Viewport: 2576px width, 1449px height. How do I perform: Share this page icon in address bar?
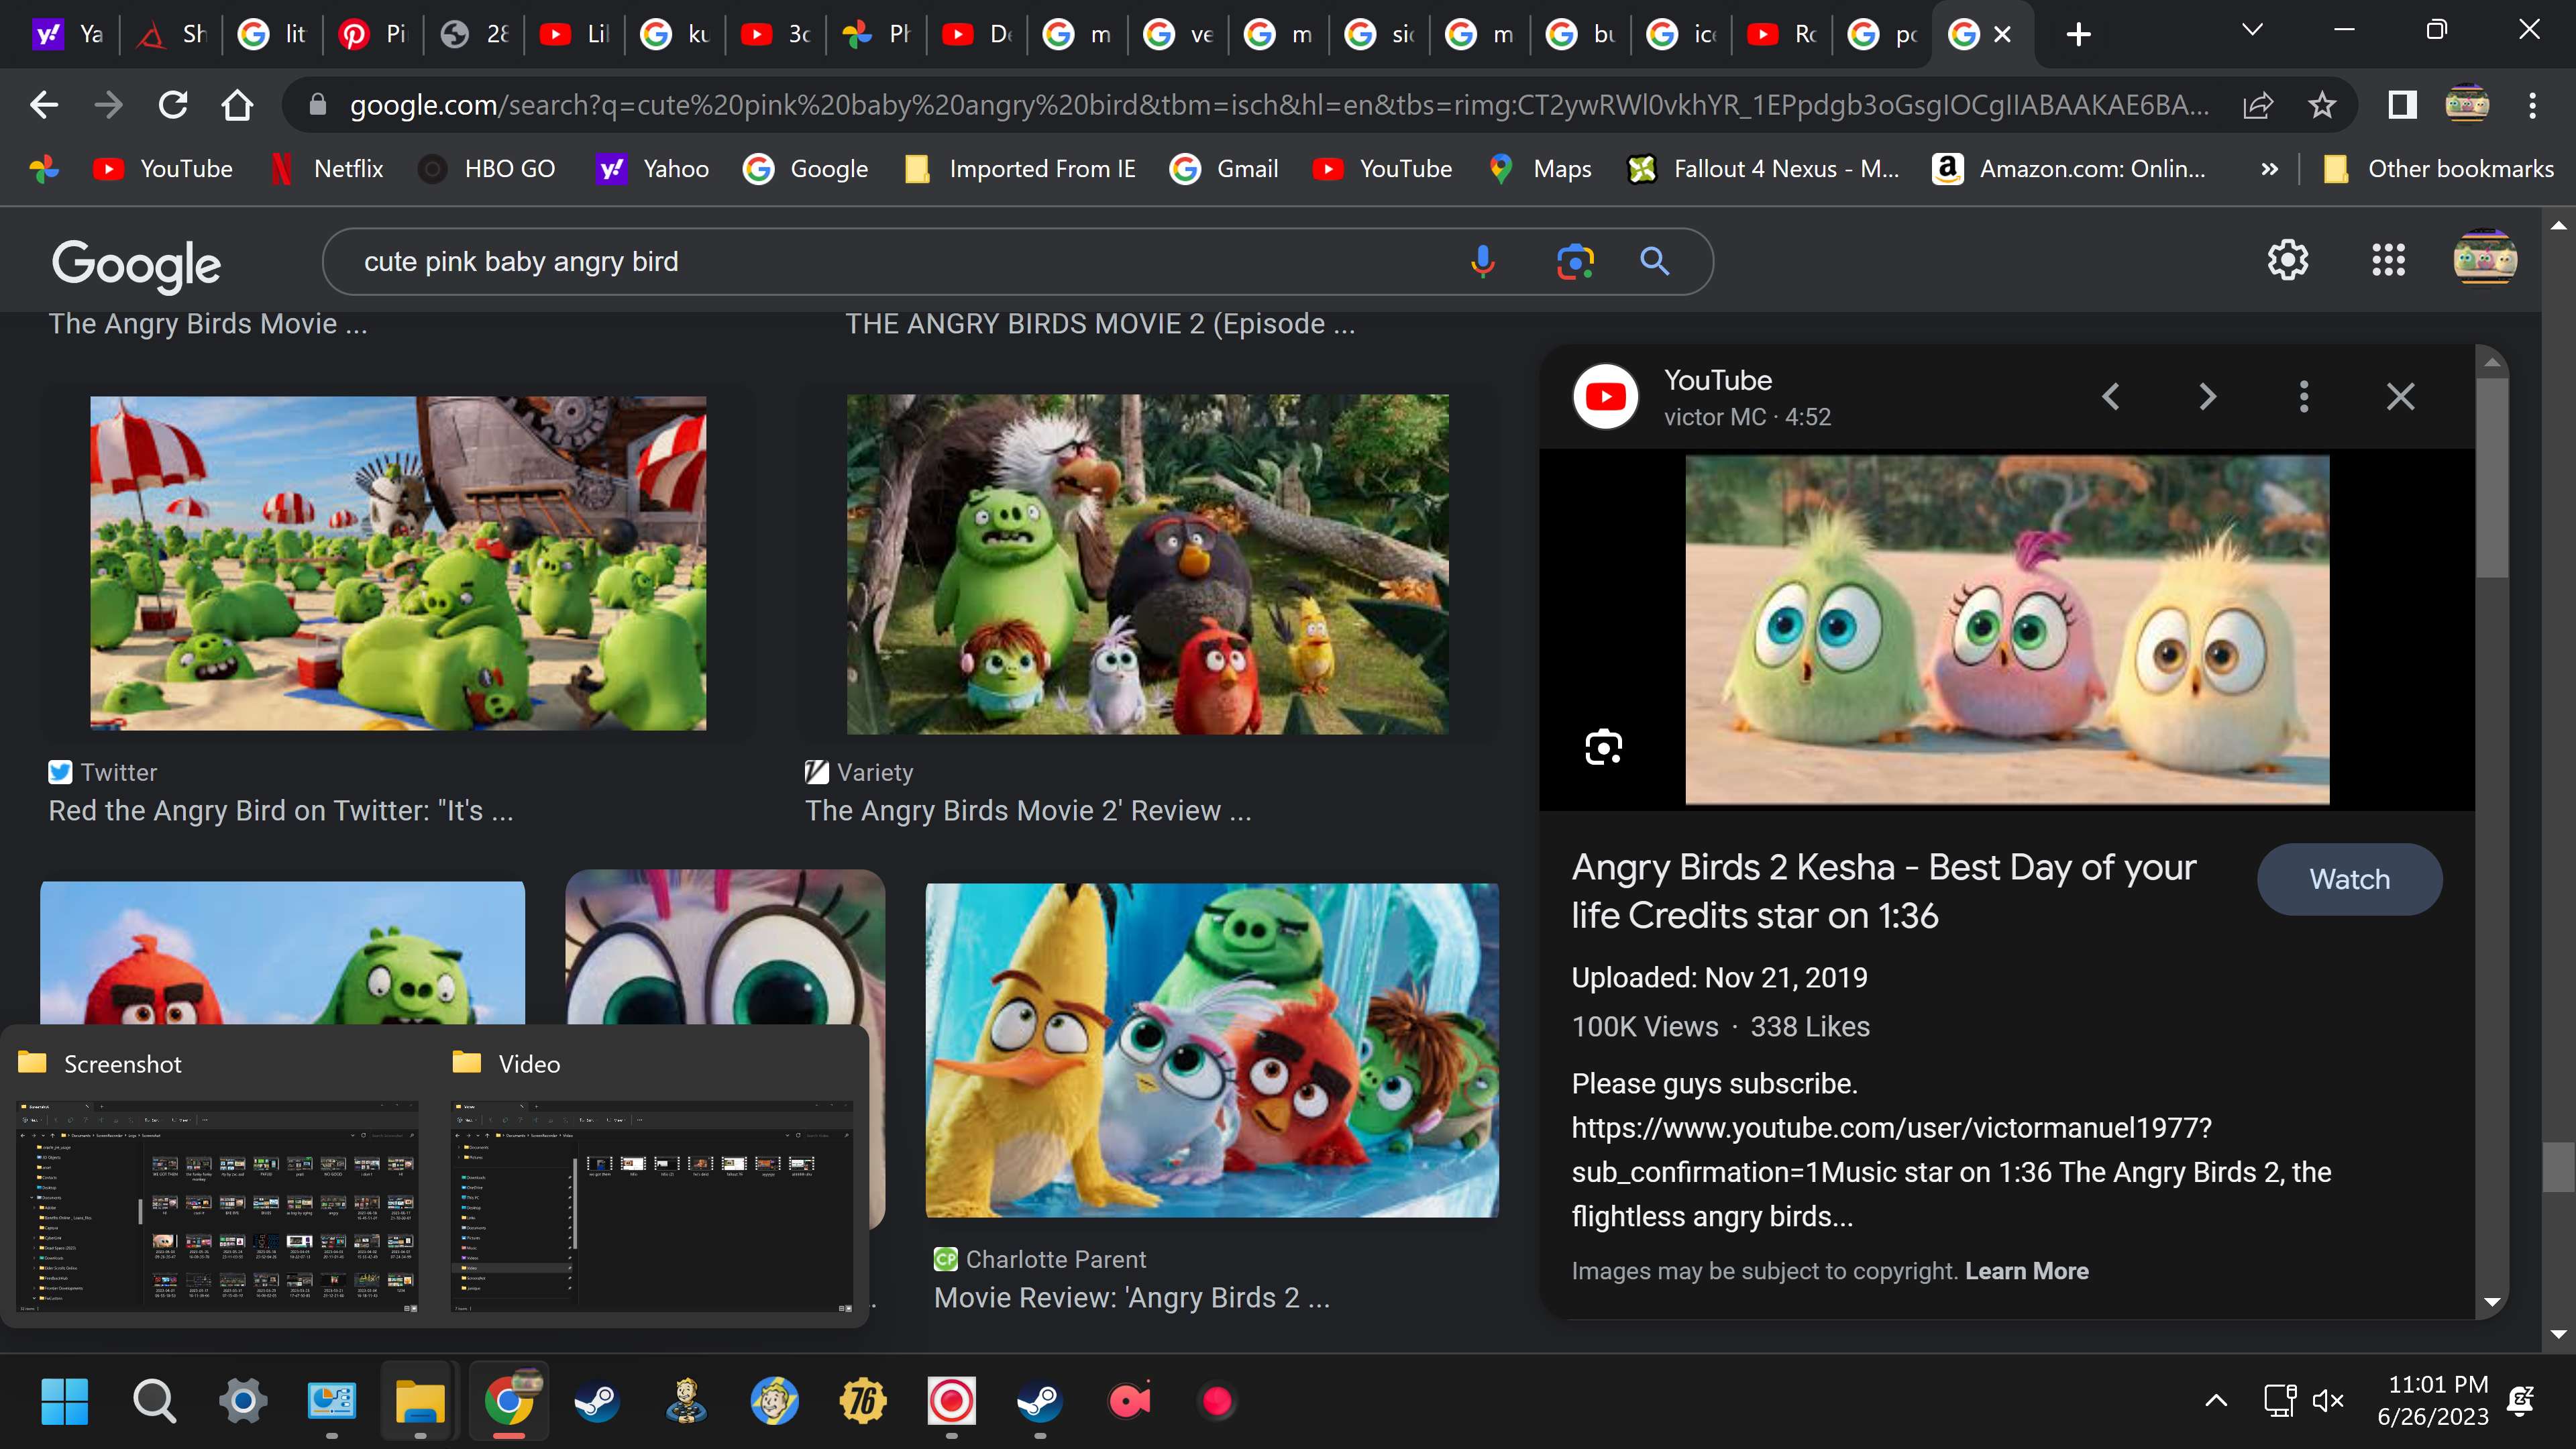2258,105
